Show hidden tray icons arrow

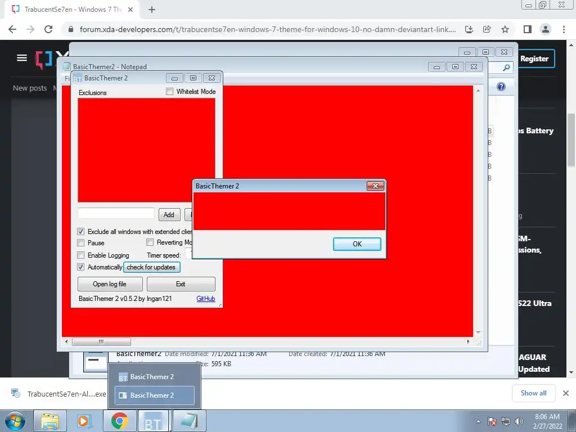tap(478, 421)
